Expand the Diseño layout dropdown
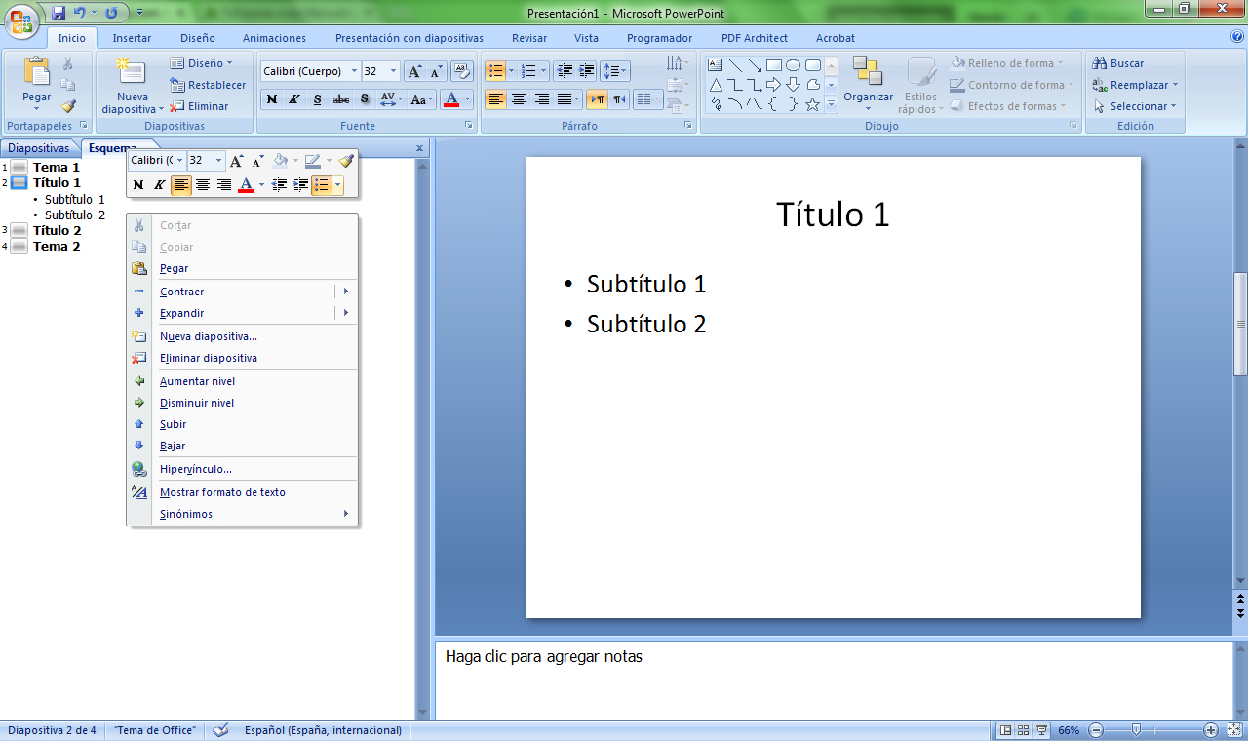The height and width of the screenshot is (741, 1248). [203, 63]
